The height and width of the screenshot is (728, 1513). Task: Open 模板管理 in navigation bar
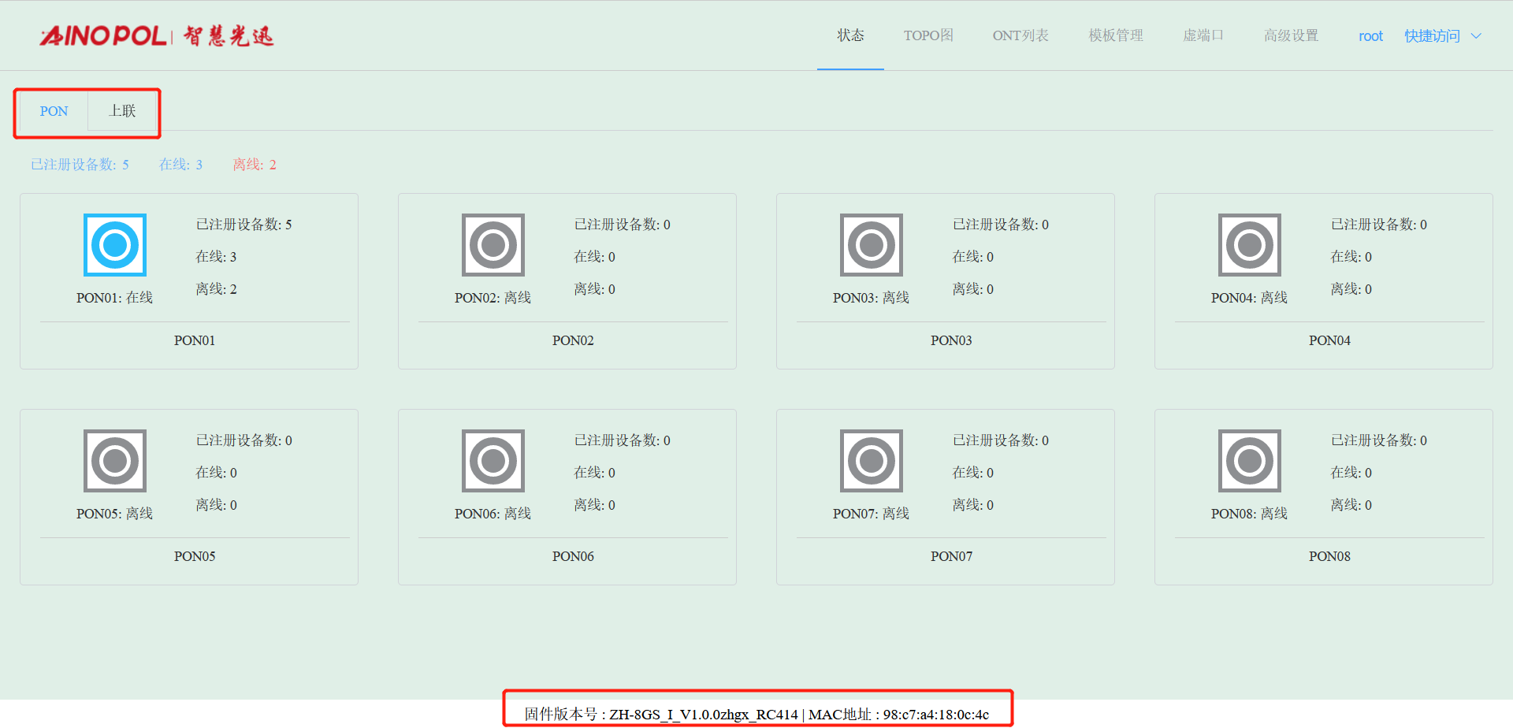click(1116, 35)
